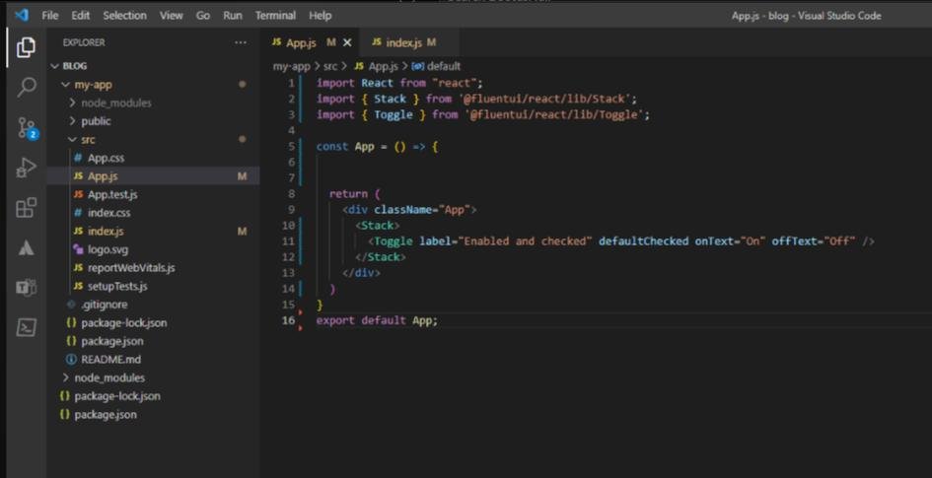Open the Explorer view in activity bar
The image size is (932, 478).
coord(27,47)
